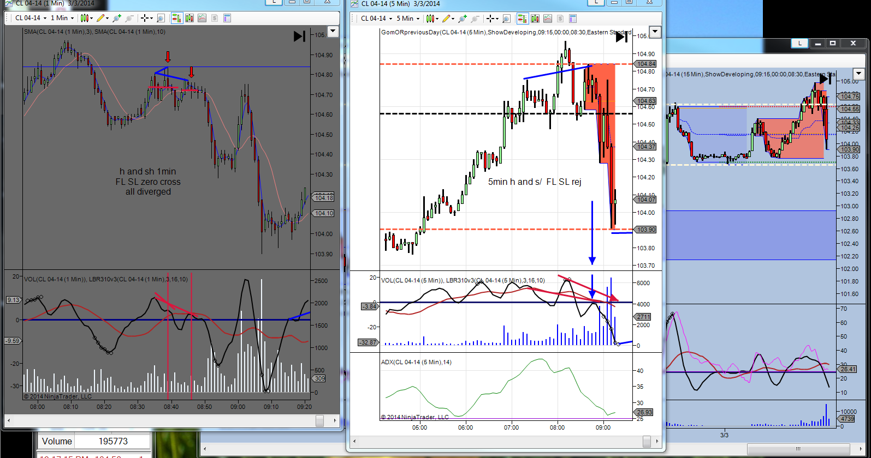The image size is (871, 458).
Task: Click the 2711 volume marker in 5 Min chart
Action: point(643,317)
